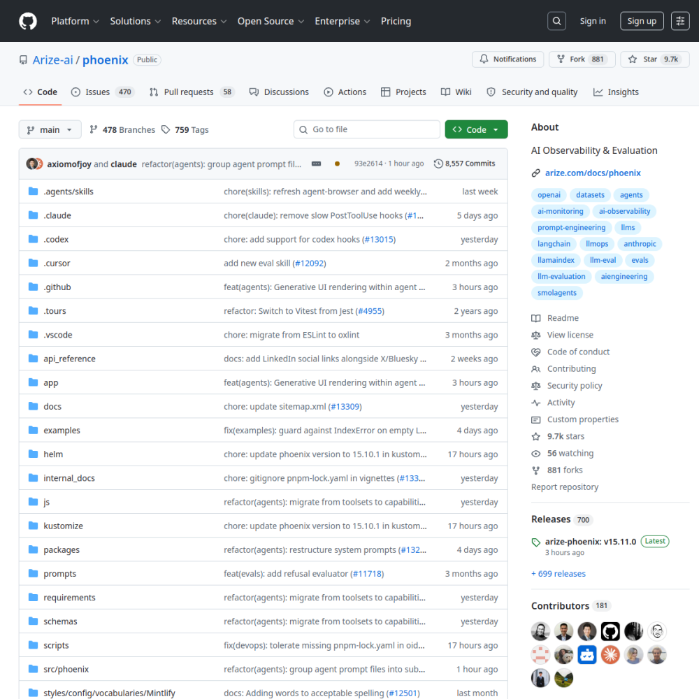
Task: Click the axiomofjoy author avatar
Action: (x=31, y=164)
